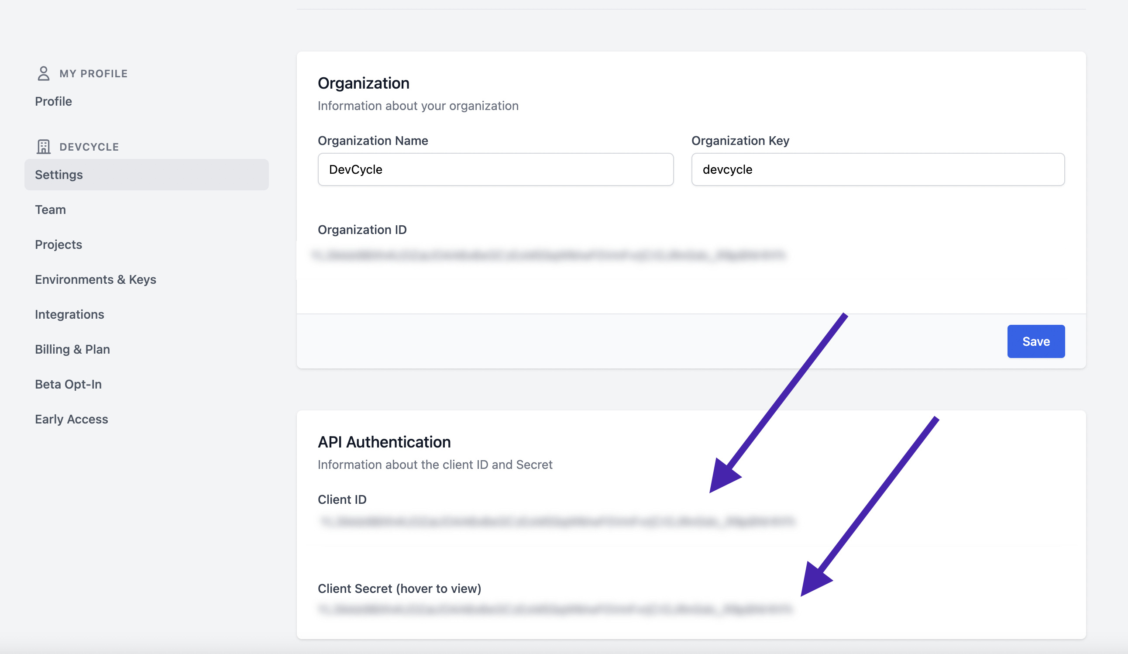The image size is (1128, 654).
Task: Select Early Access in sidebar
Action: (71, 419)
